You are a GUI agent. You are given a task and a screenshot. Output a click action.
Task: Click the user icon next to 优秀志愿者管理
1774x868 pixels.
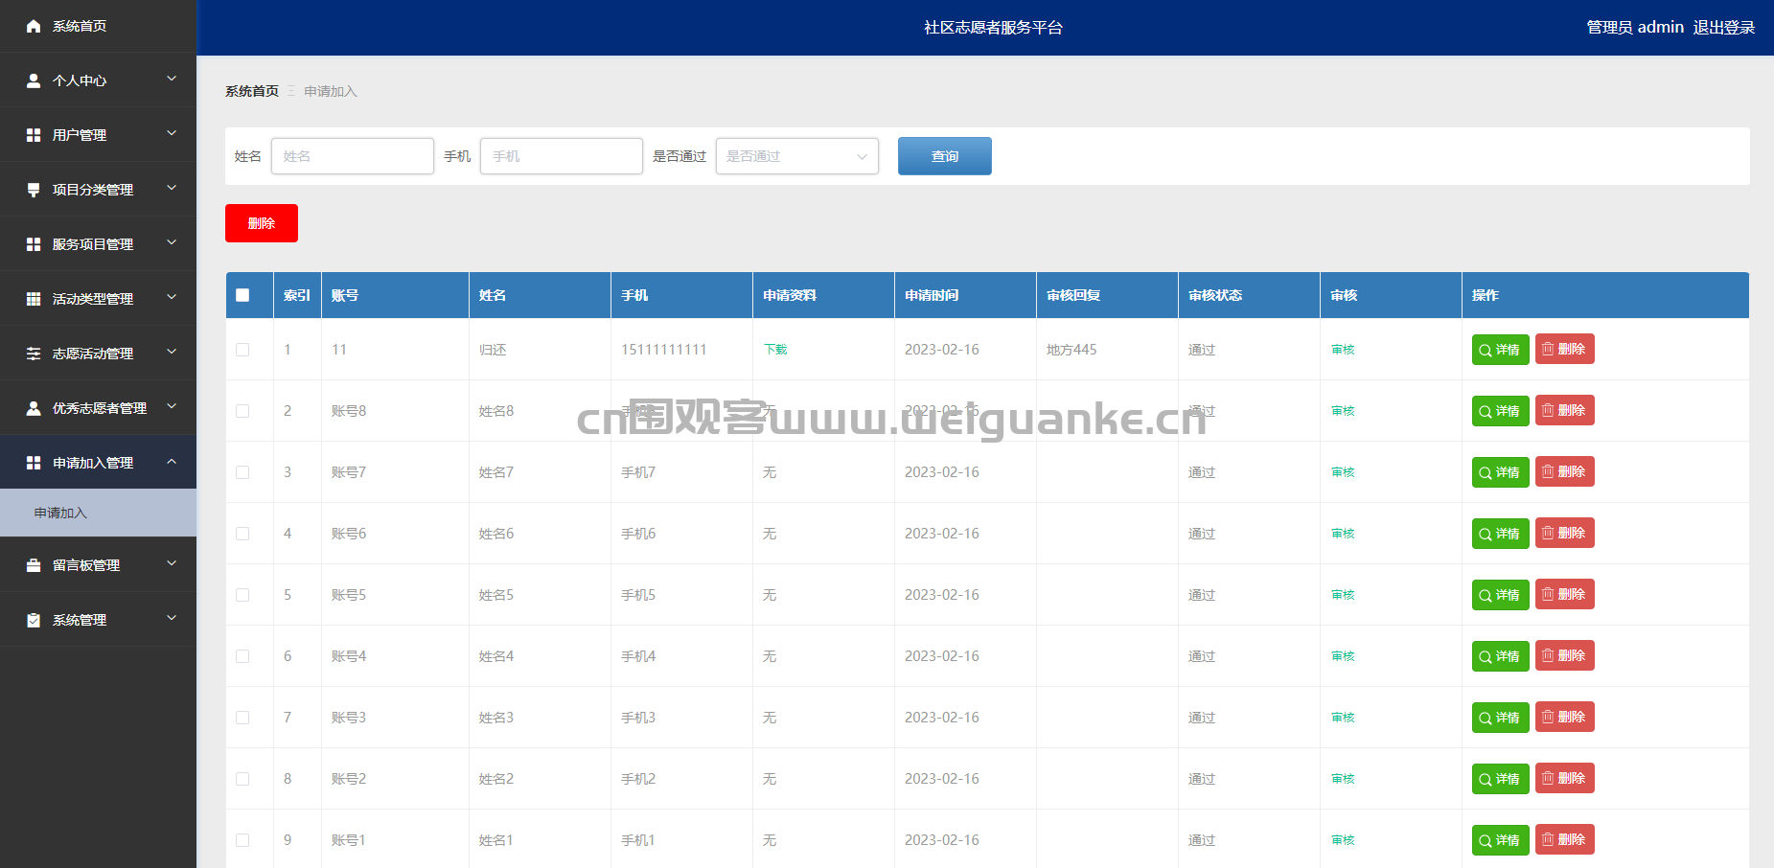tap(34, 408)
